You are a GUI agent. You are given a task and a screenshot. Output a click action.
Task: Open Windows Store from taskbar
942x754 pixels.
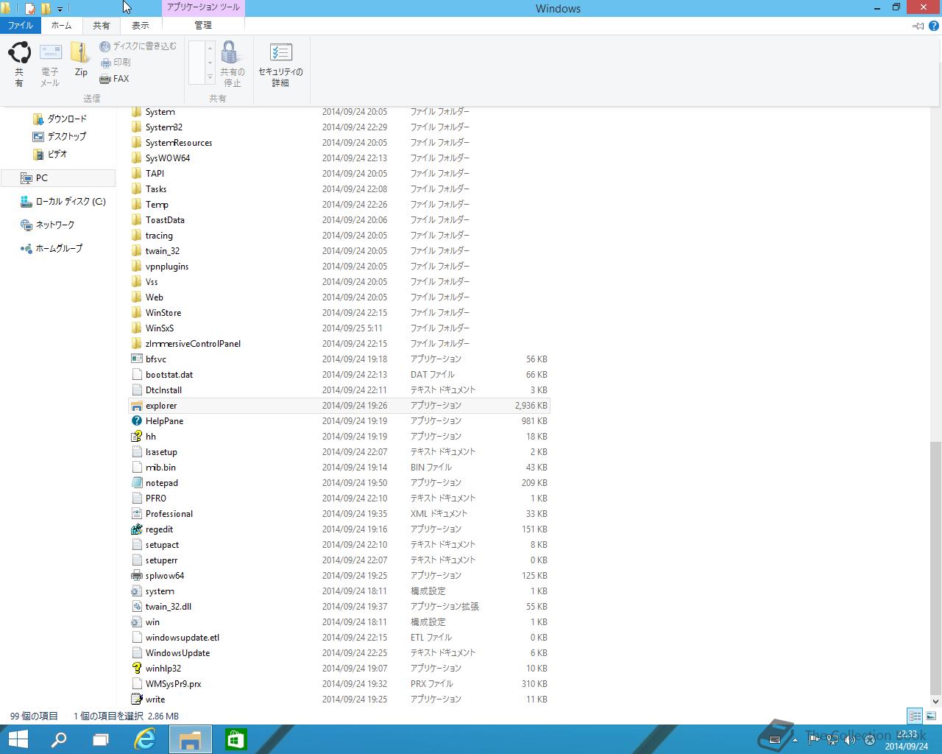tap(235, 739)
